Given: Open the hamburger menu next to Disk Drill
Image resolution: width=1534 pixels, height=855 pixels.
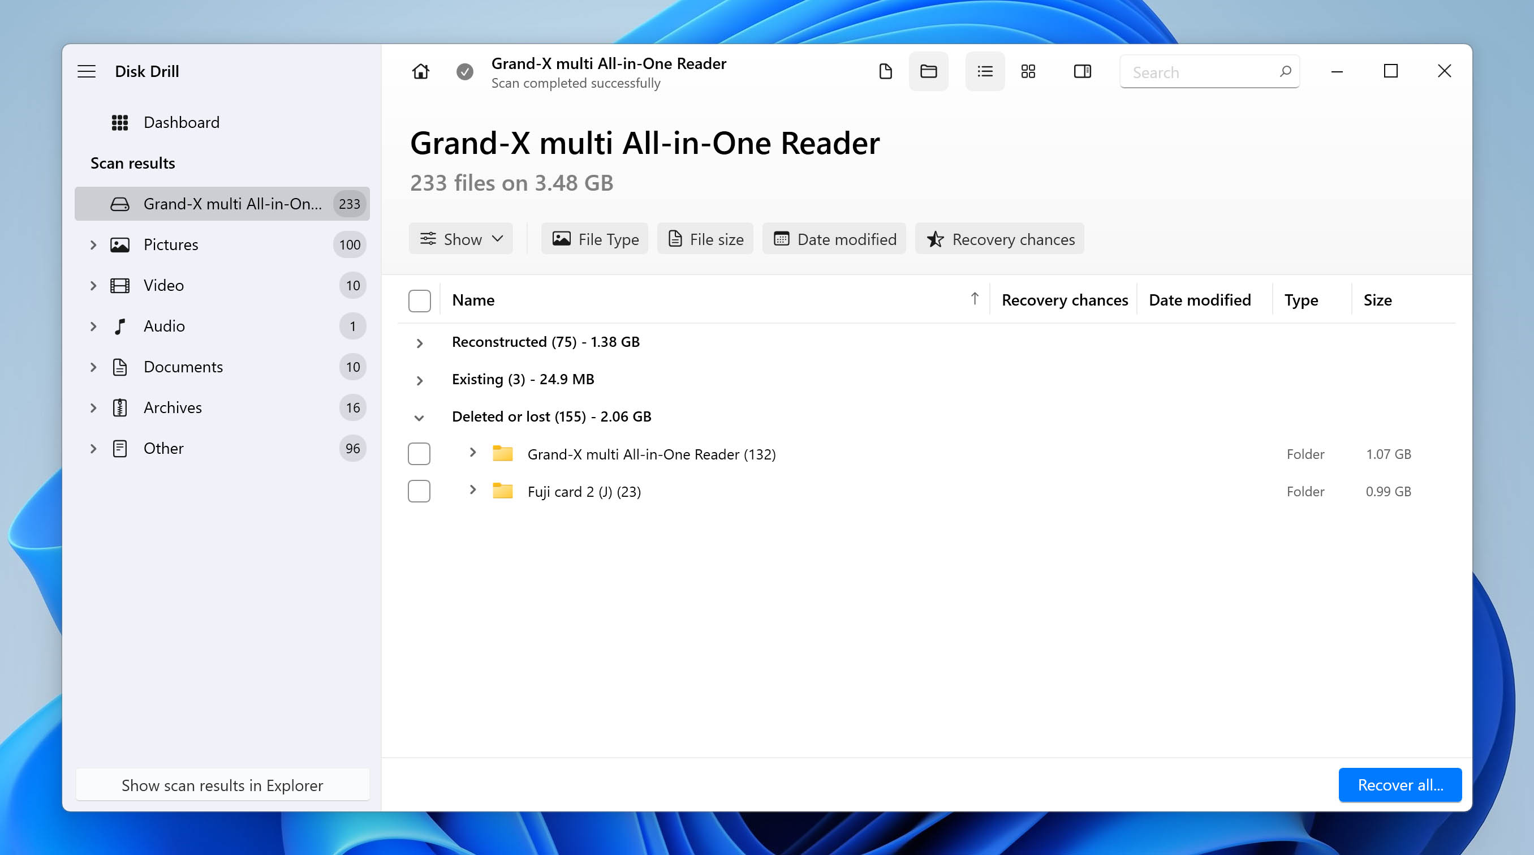Looking at the screenshot, I should pos(87,71).
